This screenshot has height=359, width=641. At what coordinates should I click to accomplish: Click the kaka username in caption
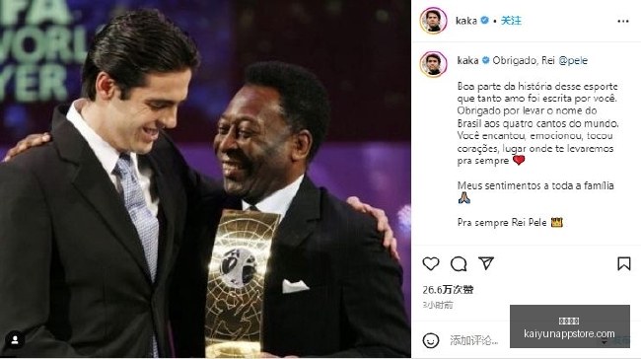467,60
